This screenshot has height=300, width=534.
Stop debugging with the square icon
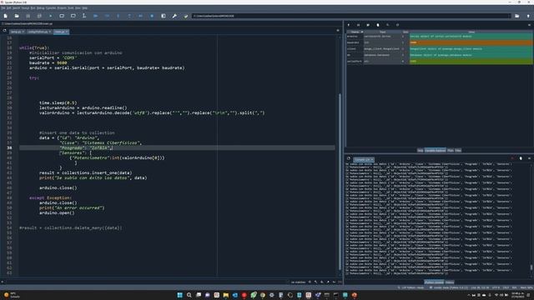pyautogui.click(x=152, y=16)
